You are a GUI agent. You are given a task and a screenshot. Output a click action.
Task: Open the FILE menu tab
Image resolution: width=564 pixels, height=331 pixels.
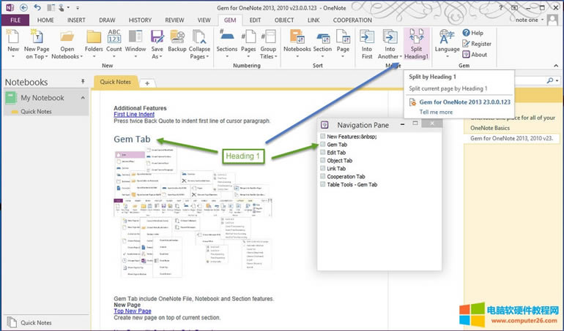(x=15, y=20)
